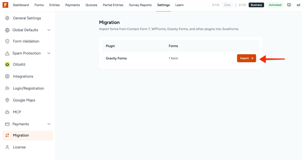302x160 pixels.
Task: Expand the Payments sidebar chevron
Action: [x=49, y=124]
